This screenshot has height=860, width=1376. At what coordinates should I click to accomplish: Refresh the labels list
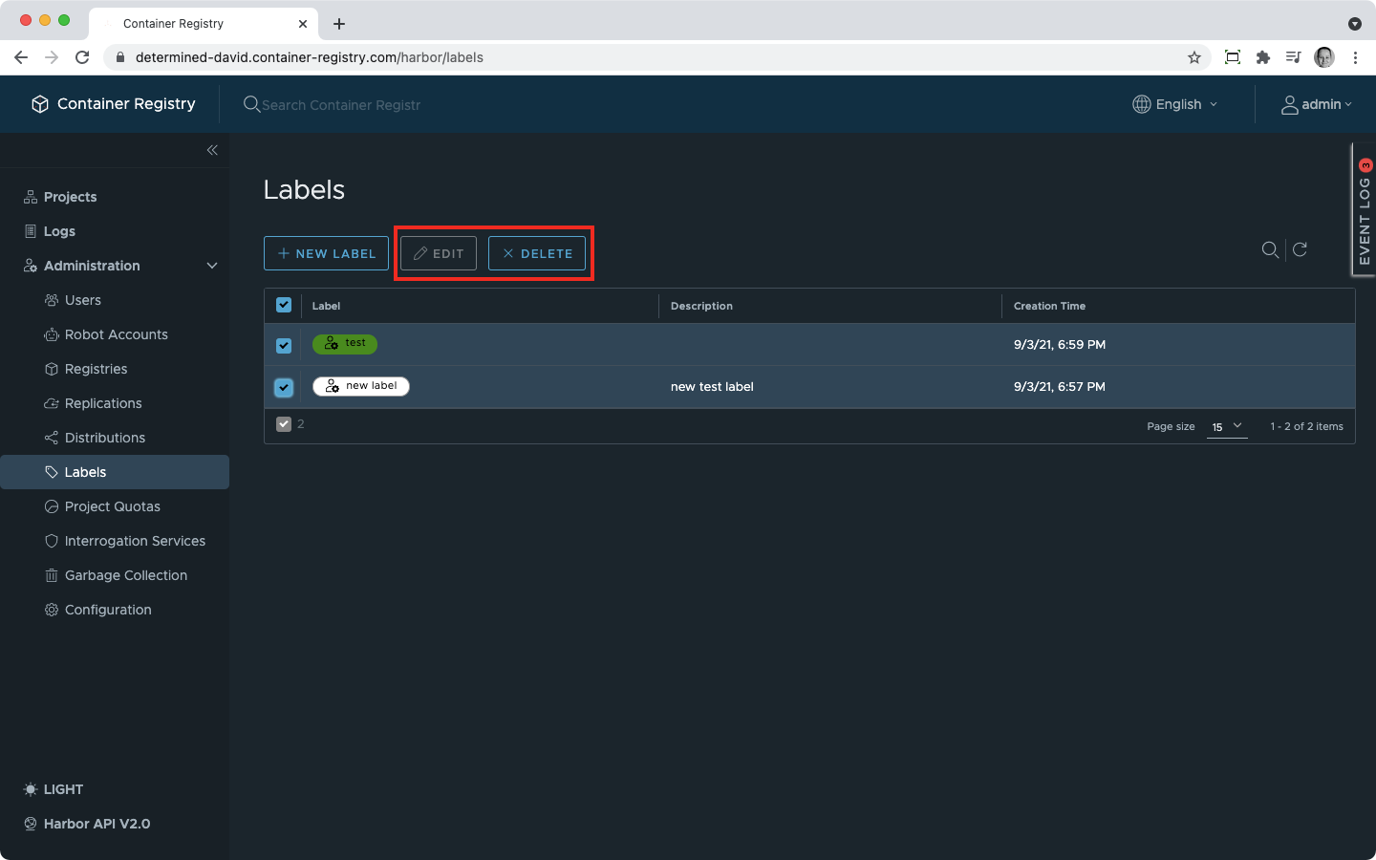pos(1300,249)
